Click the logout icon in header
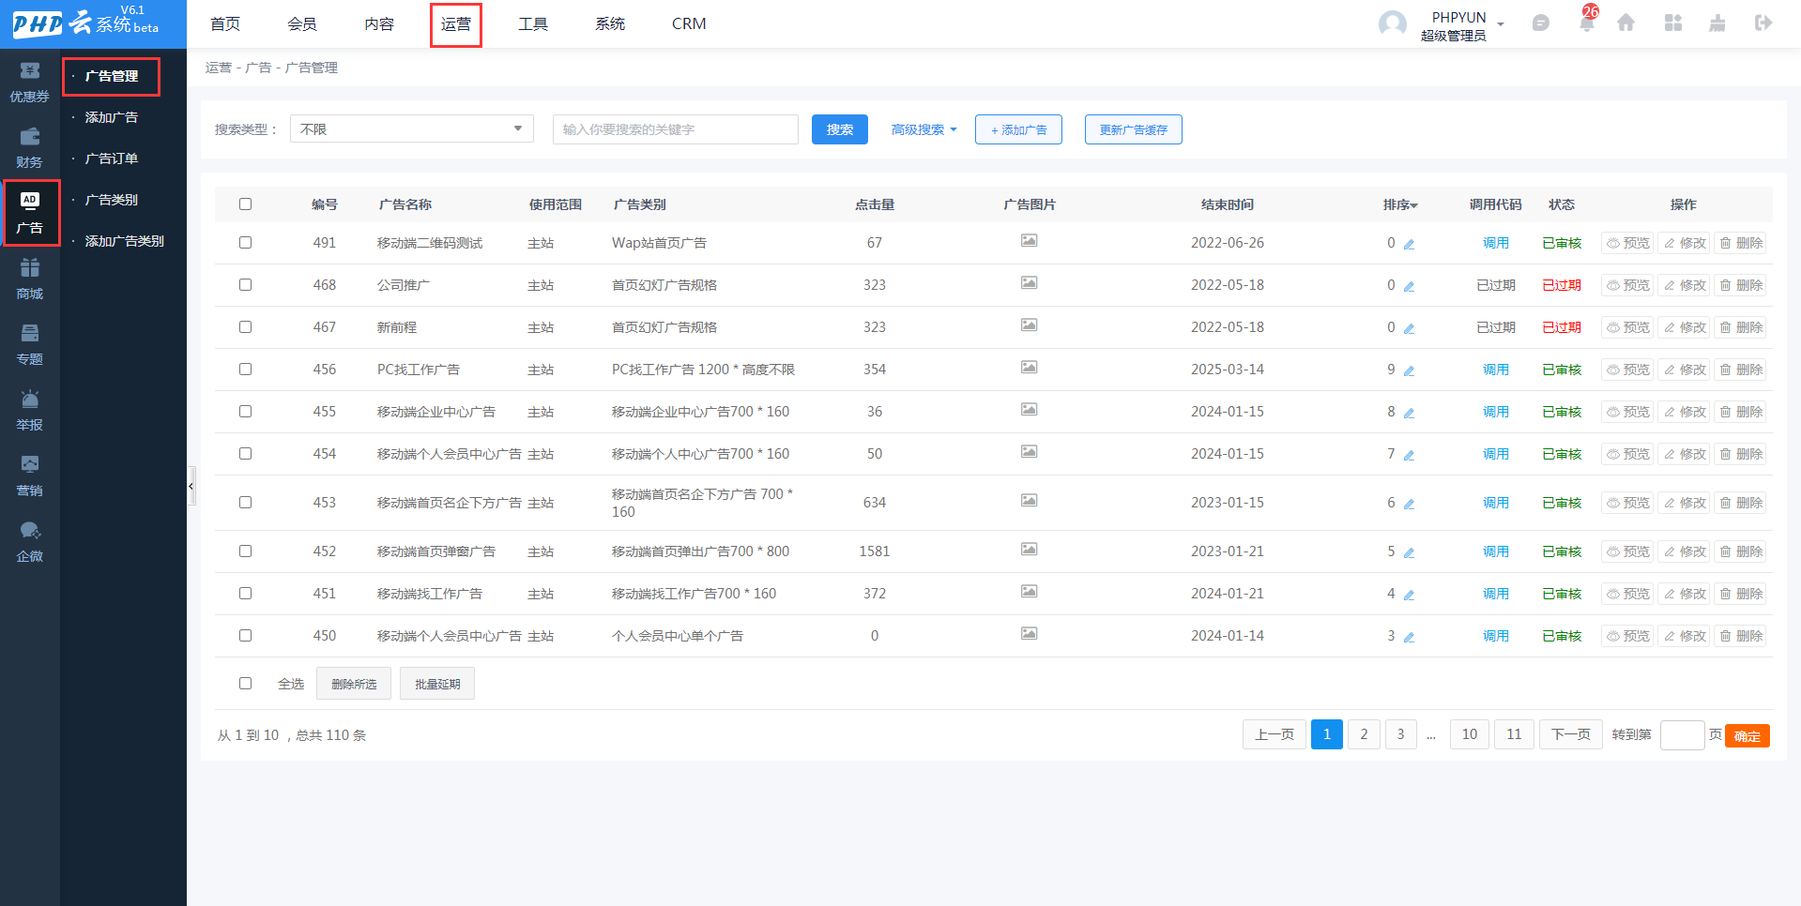This screenshot has height=906, width=1801. coord(1763,23)
